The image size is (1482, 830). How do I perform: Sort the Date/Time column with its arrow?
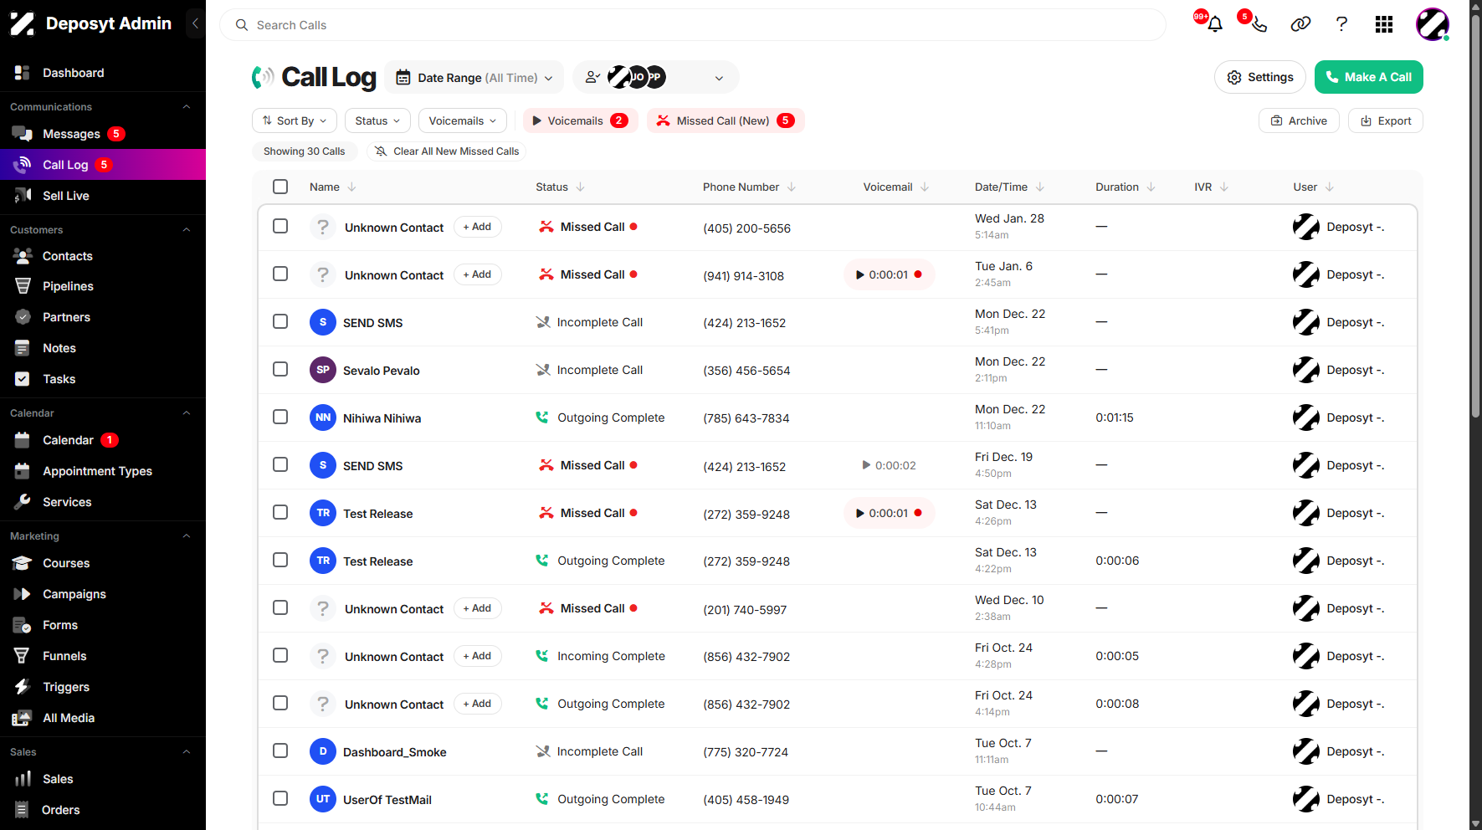[x=1039, y=187]
